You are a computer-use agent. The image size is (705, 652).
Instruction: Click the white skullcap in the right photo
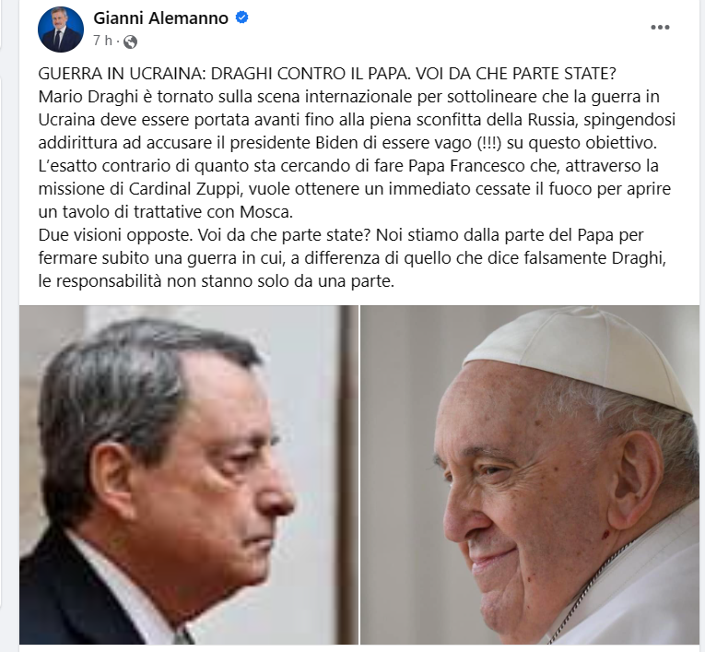coord(580,355)
